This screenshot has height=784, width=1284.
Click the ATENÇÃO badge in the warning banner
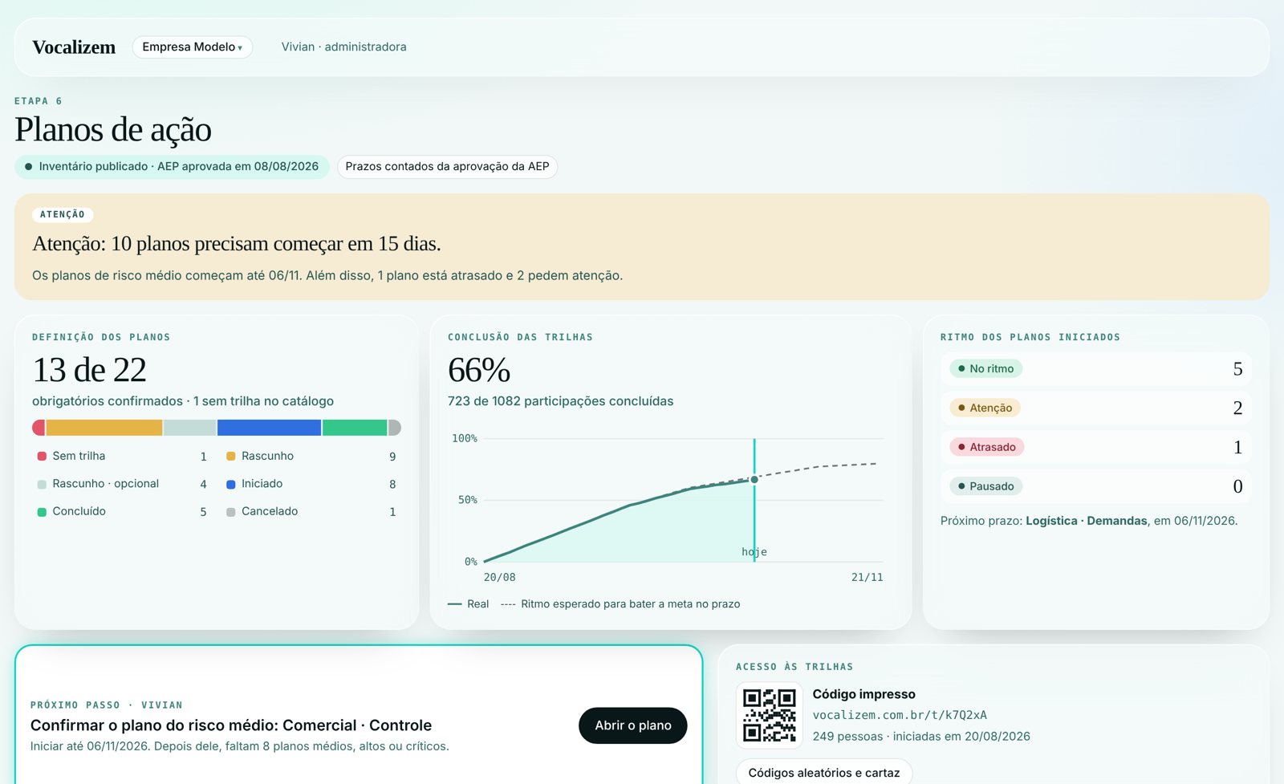pyautogui.click(x=63, y=215)
